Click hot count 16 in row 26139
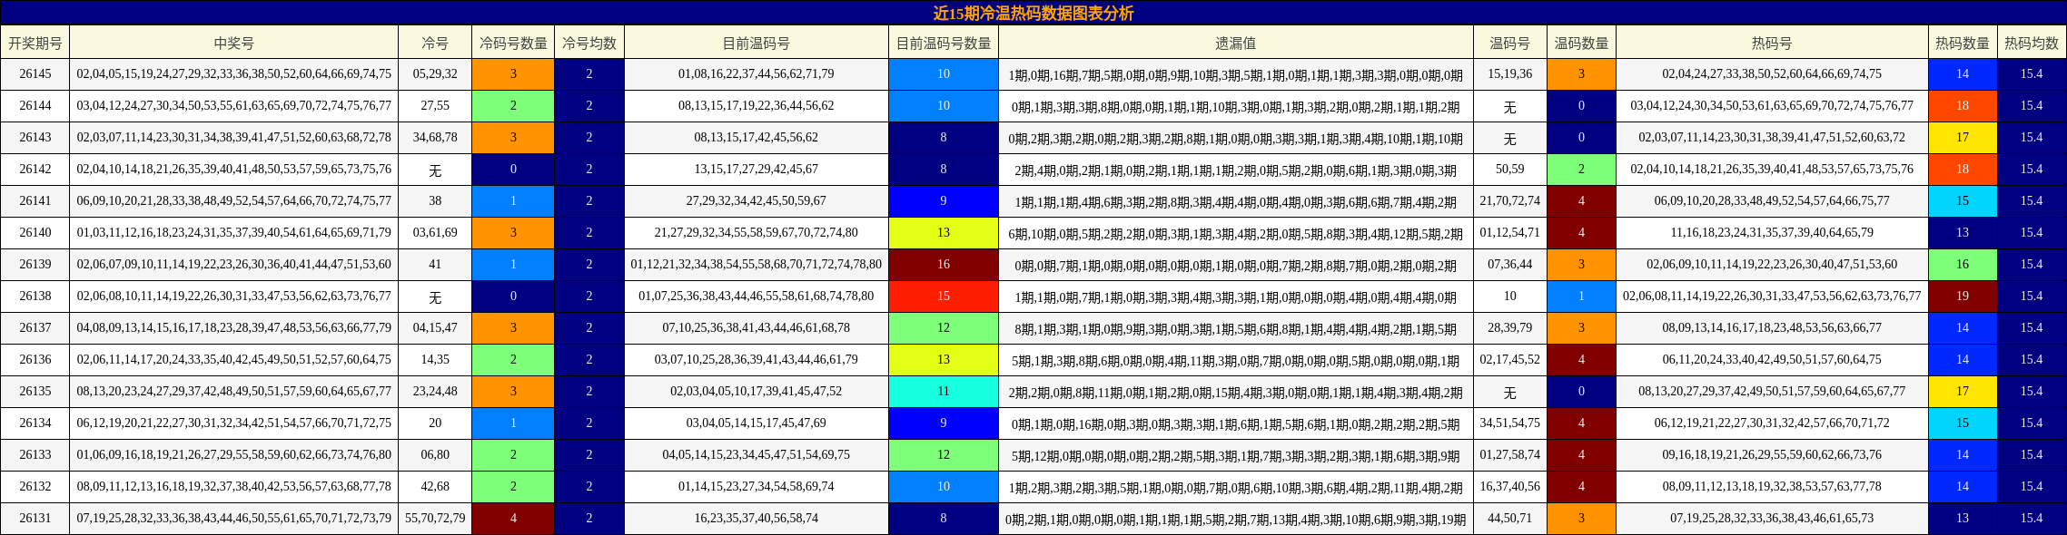This screenshot has width=2067, height=535. pos(1963,265)
